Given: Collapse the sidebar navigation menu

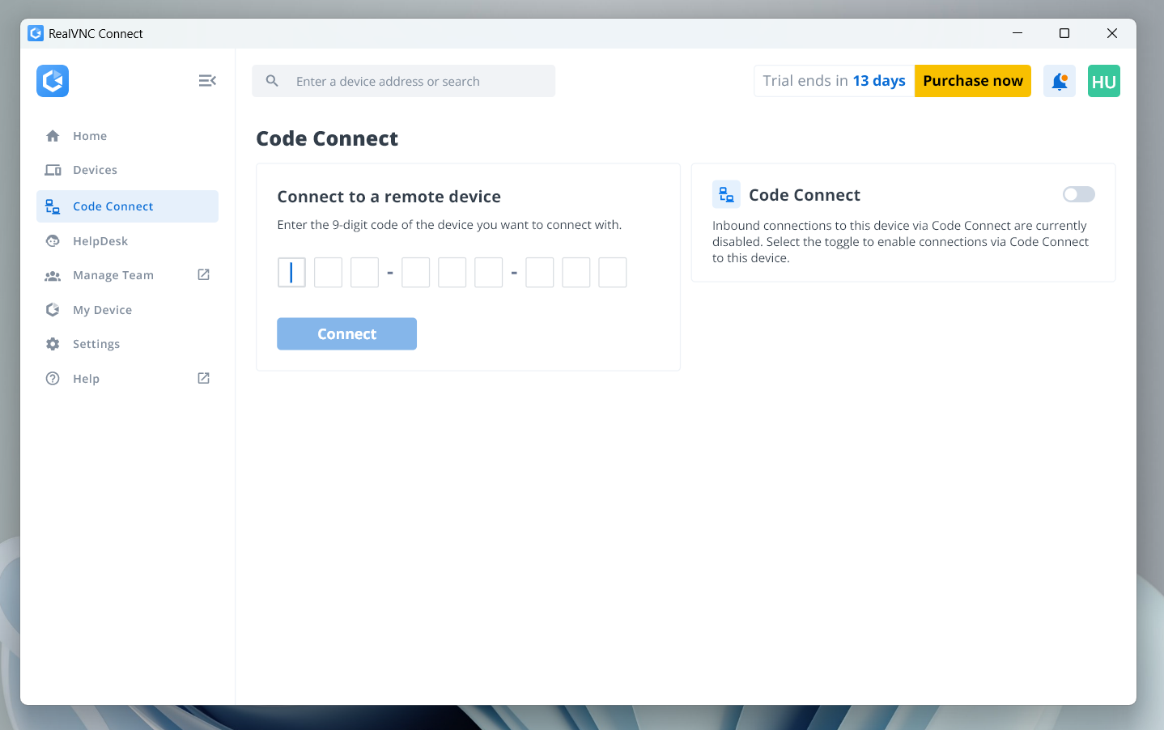Looking at the screenshot, I should pos(207,81).
